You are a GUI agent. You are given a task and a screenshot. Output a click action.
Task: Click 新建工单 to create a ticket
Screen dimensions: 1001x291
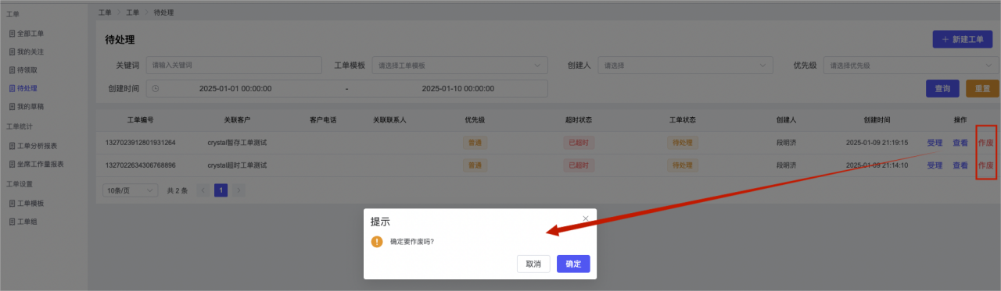click(x=963, y=39)
